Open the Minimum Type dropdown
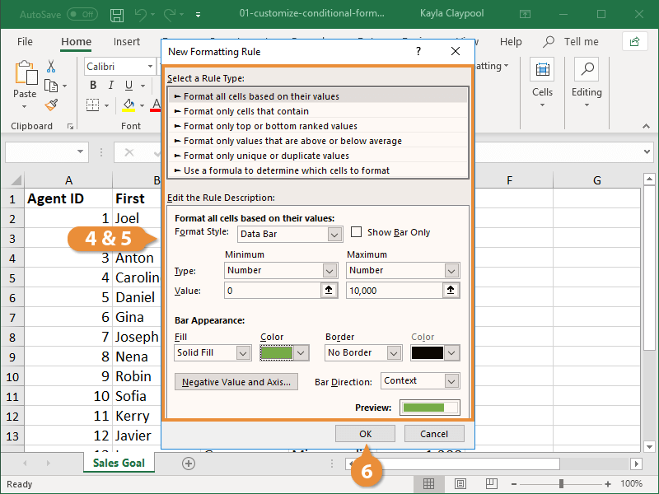The height and width of the screenshot is (494, 659). tap(278, 270)
